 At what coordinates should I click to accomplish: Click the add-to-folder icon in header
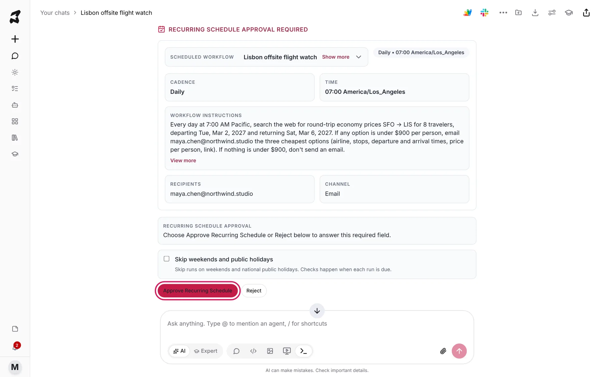pyautogui.click(x=518, y=13)
